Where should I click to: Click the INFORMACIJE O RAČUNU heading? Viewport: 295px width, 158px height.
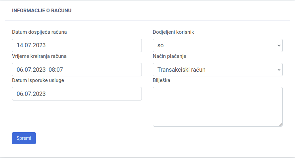click(42, 11)
